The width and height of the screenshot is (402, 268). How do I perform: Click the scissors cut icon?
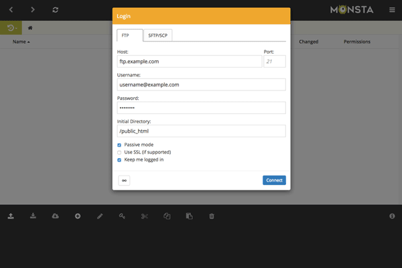[144, 216]
